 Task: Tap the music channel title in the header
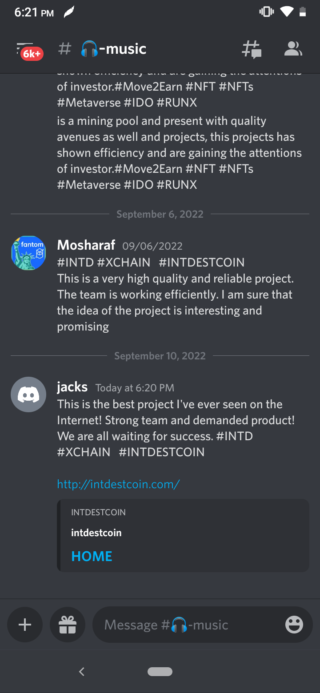[114, 49]
